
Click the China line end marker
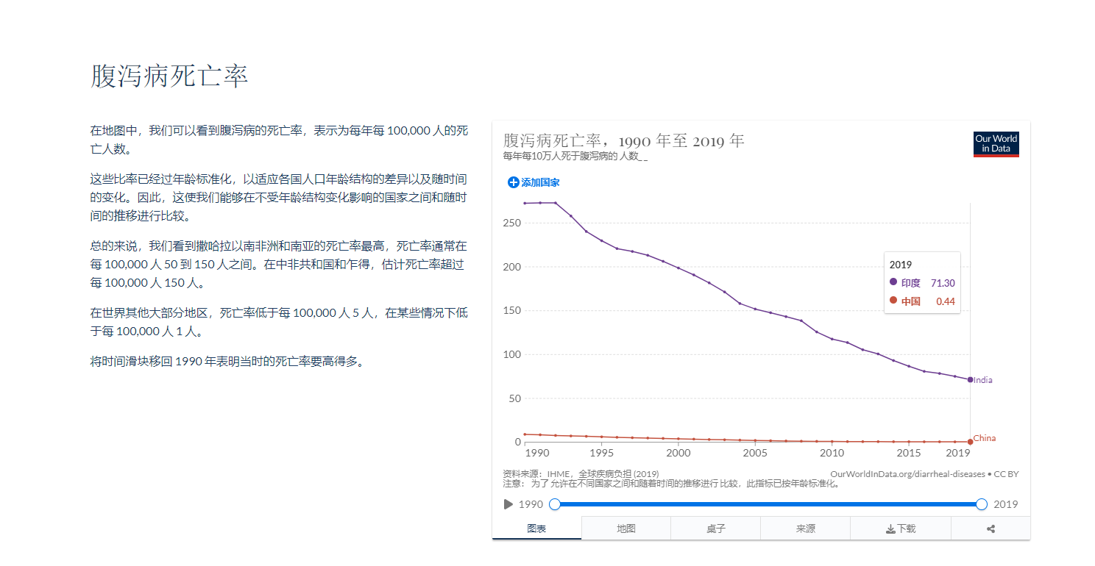[970, 442]
